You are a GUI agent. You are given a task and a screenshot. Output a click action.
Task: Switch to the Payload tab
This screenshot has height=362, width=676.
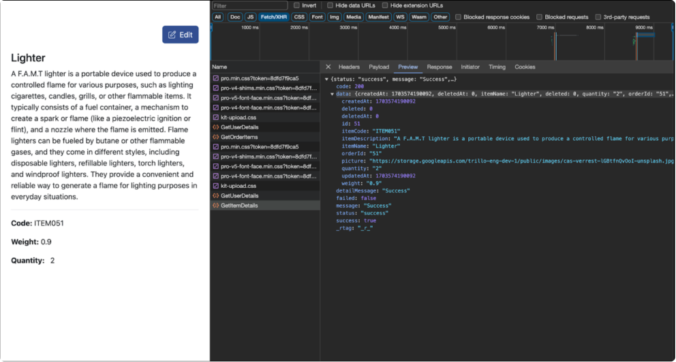click(x=378, y=67)
